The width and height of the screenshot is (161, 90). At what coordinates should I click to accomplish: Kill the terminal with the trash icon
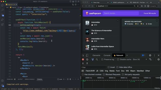point(70,79)
